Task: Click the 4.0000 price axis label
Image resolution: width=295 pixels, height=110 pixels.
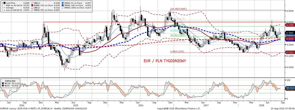Action: 290,67
